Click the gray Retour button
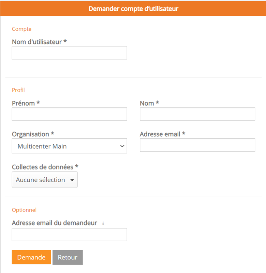Viewport: 266px width, 273px height. pos(68,257)
